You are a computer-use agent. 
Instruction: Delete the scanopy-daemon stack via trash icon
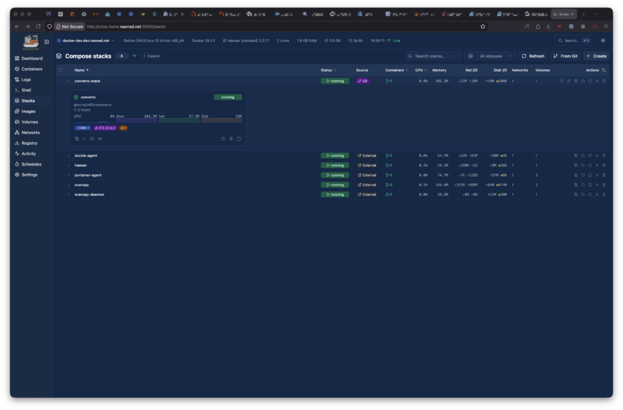(604, 195)
